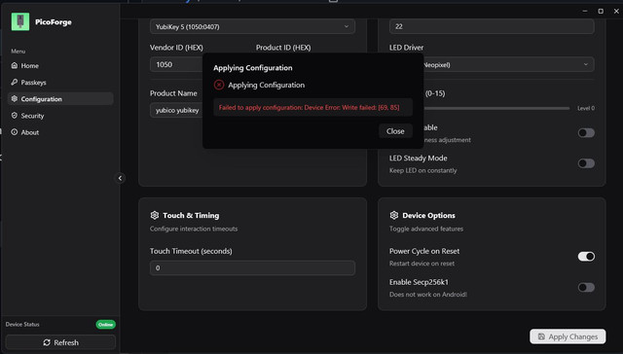Open the Passkeys page
The height and width of the screenshot is (354, 623).
[60, 82]
